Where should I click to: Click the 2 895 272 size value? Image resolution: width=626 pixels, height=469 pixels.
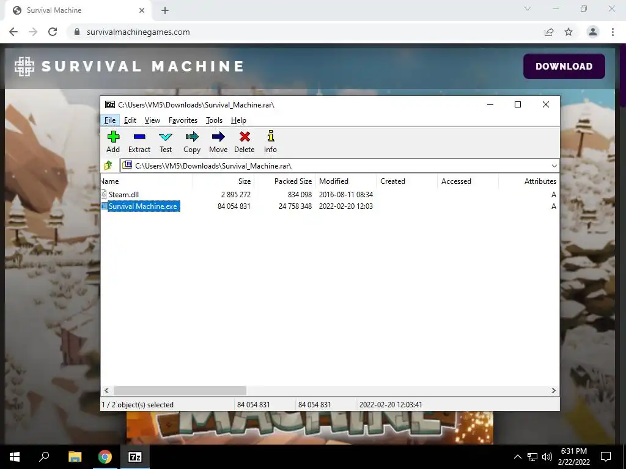(x=236, y=195)
